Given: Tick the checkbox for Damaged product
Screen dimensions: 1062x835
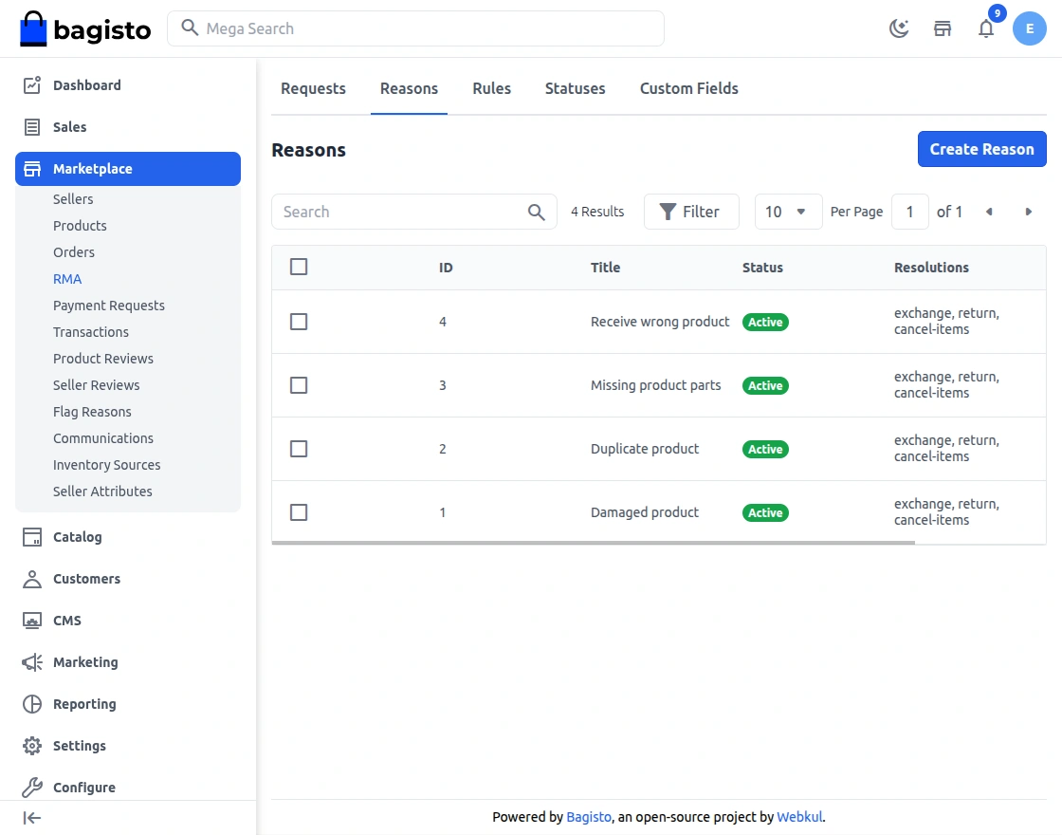Looking at the screenshot, I should pos(299,512).
